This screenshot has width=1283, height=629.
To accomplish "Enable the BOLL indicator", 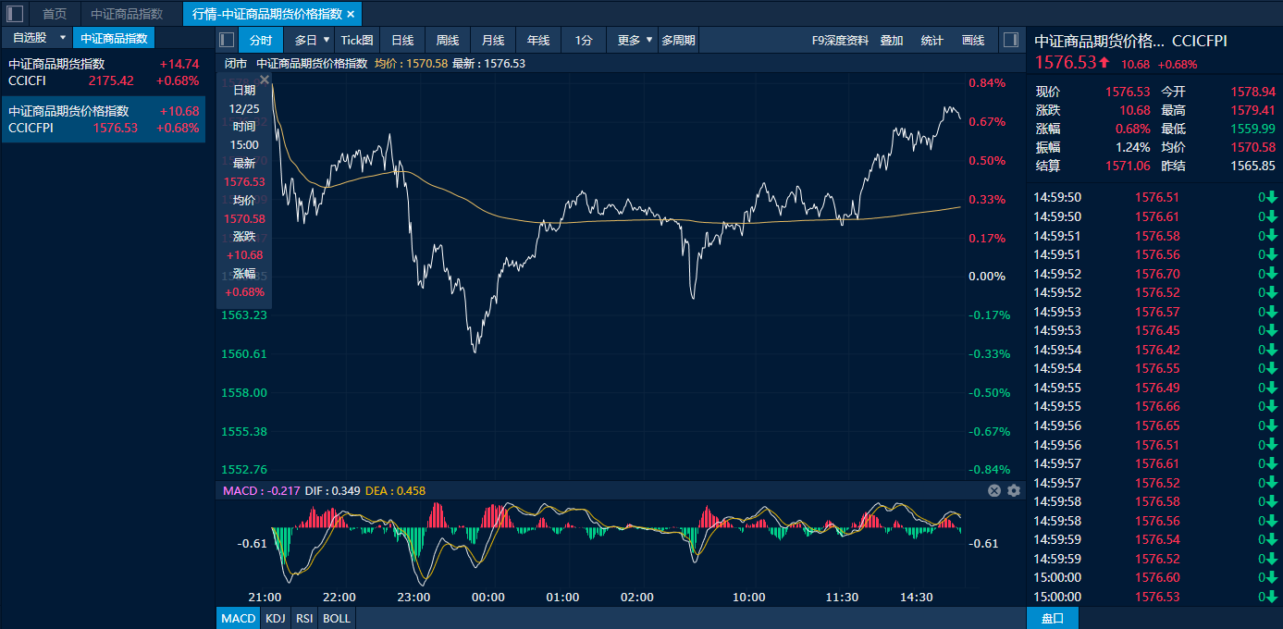I will coord(337,618).
